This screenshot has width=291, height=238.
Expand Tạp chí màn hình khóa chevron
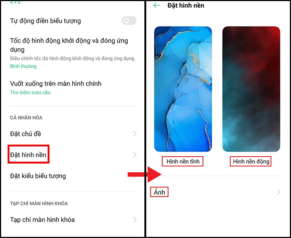[x=135, y=219]
